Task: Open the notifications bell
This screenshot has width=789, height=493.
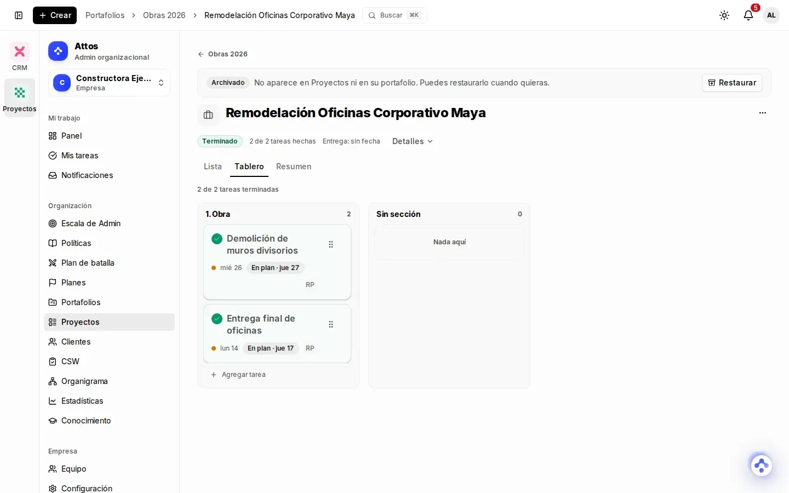Action: point(748,15)
